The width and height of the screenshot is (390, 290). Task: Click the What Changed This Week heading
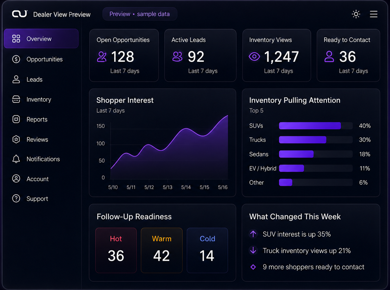295,217
